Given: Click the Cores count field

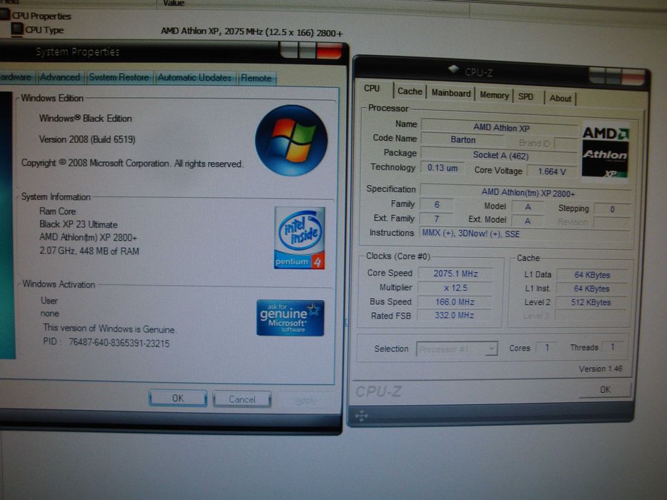Looking at the screenshot, I should [x=547, y=348].
